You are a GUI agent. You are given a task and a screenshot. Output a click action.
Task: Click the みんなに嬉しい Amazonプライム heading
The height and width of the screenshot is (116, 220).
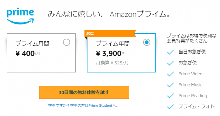[x=109, y=14]
